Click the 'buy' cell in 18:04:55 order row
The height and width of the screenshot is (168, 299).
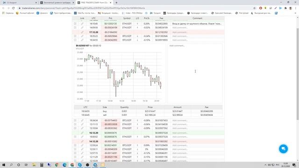pos(105,111)
